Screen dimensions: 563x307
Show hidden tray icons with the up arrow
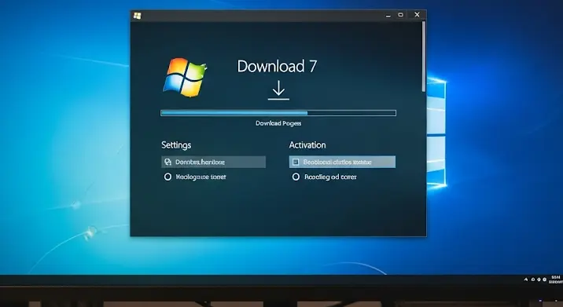pos(526,279)
